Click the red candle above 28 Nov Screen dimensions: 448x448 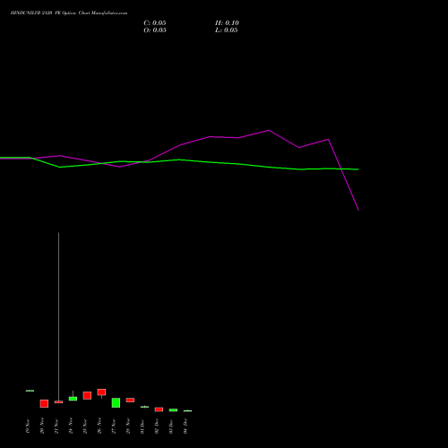point(130,400)
